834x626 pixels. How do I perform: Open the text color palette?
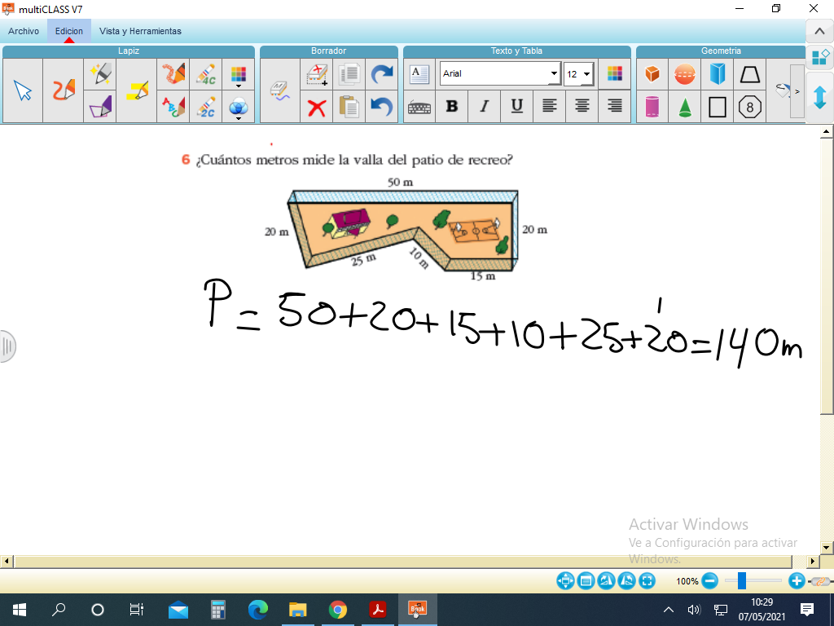(614, 74)
